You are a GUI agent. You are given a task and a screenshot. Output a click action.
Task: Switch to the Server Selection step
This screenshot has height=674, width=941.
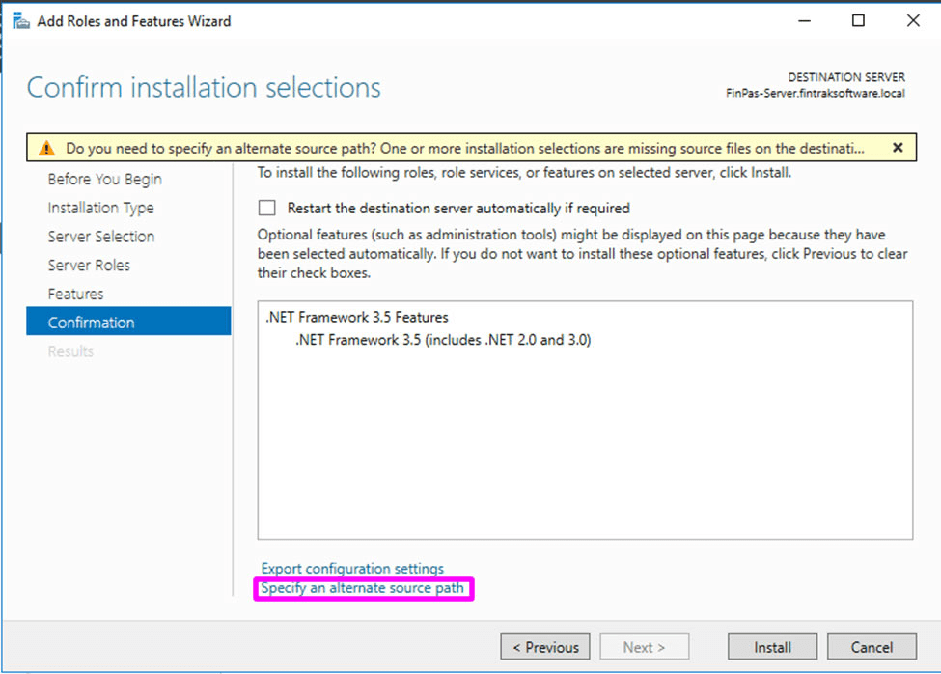tap(100, 237)
